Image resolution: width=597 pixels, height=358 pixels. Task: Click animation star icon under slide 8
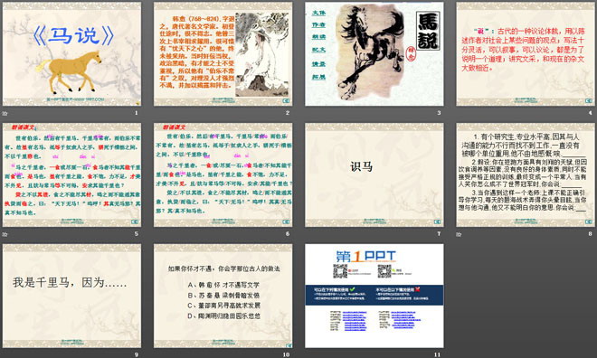click(459, 234)
